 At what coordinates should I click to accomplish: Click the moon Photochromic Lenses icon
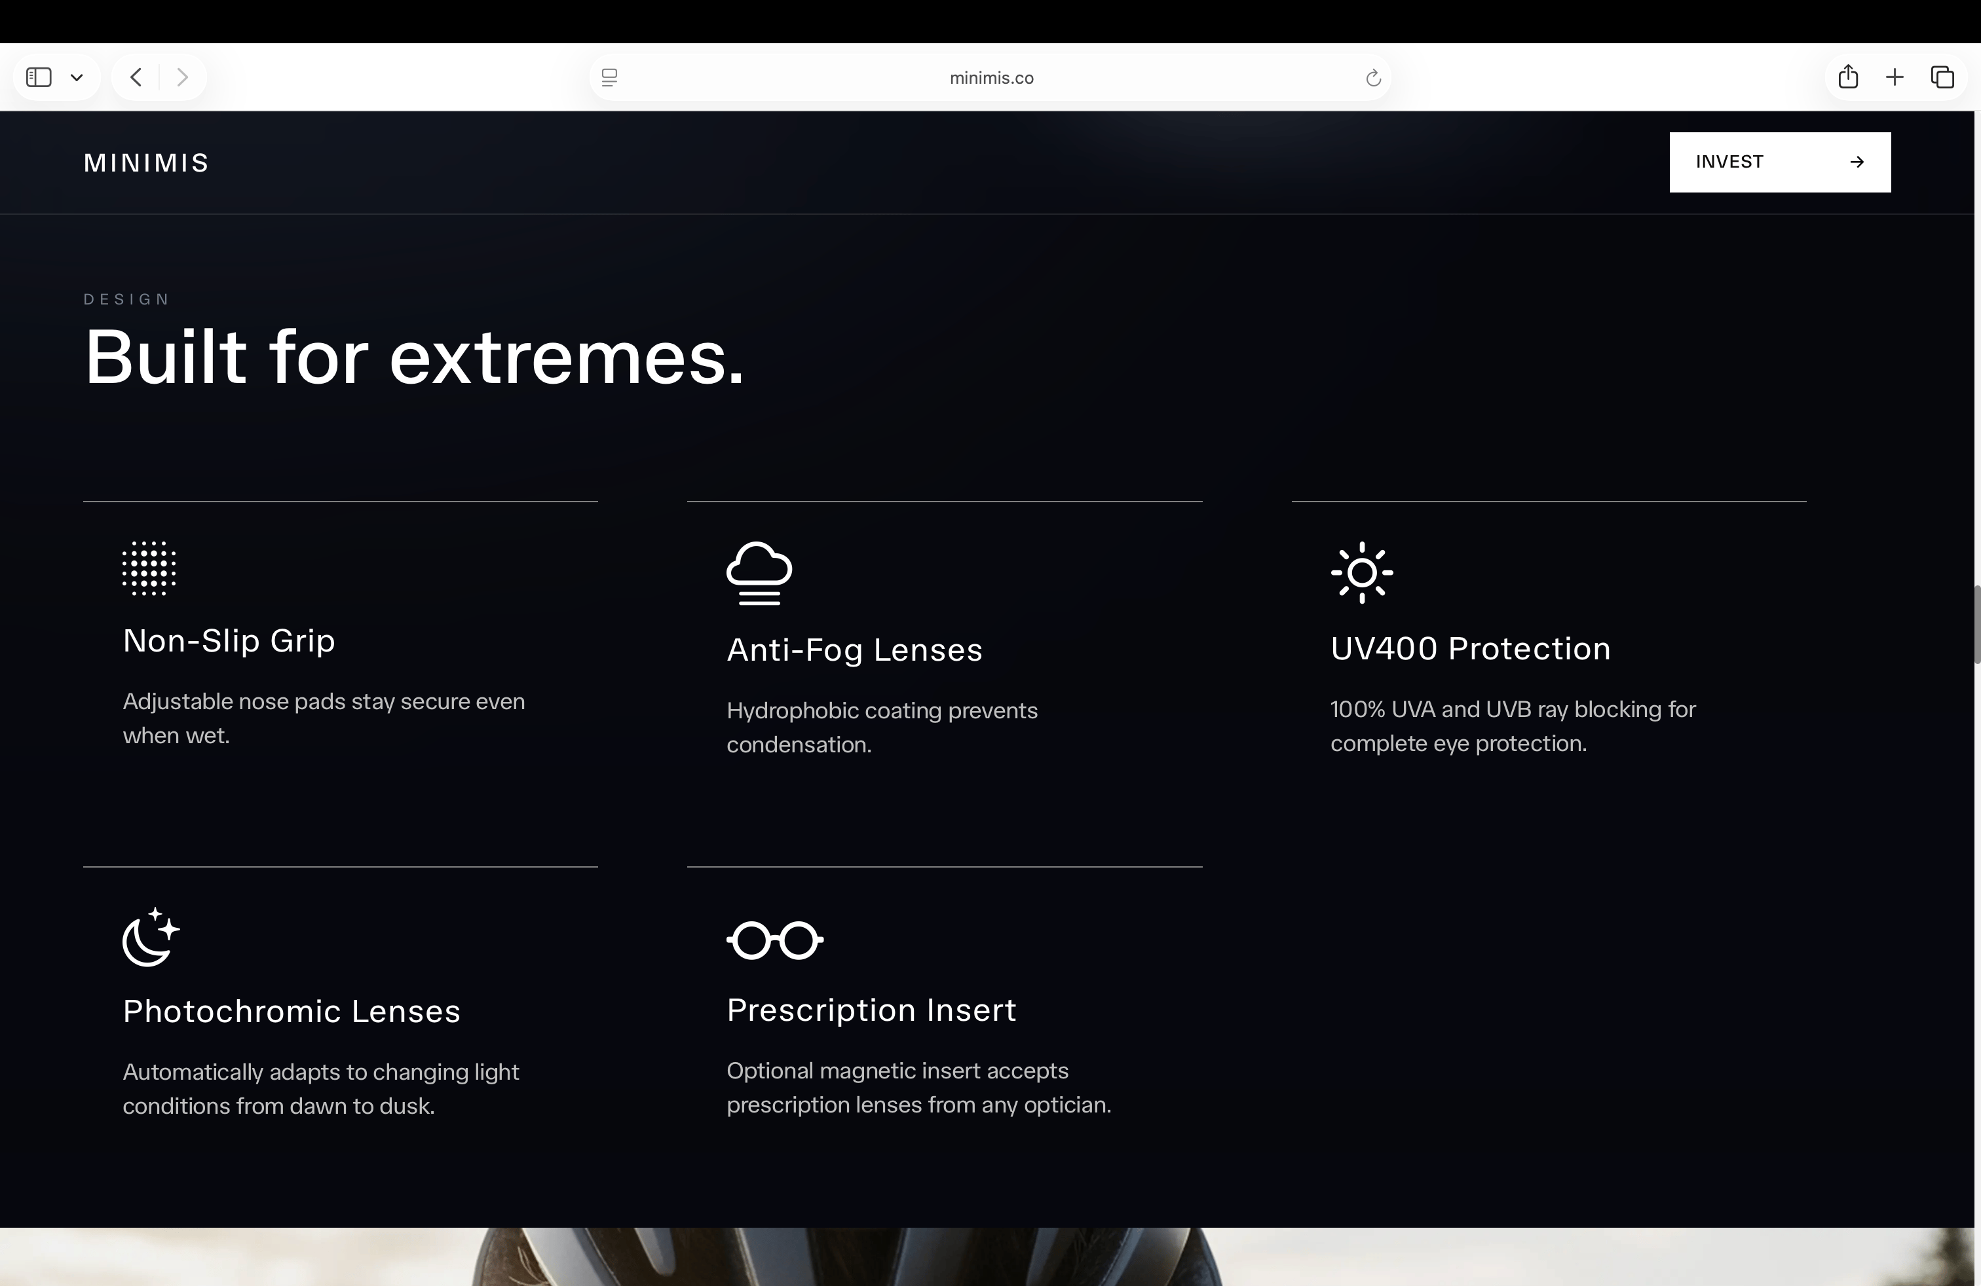[x=151, y=936]
